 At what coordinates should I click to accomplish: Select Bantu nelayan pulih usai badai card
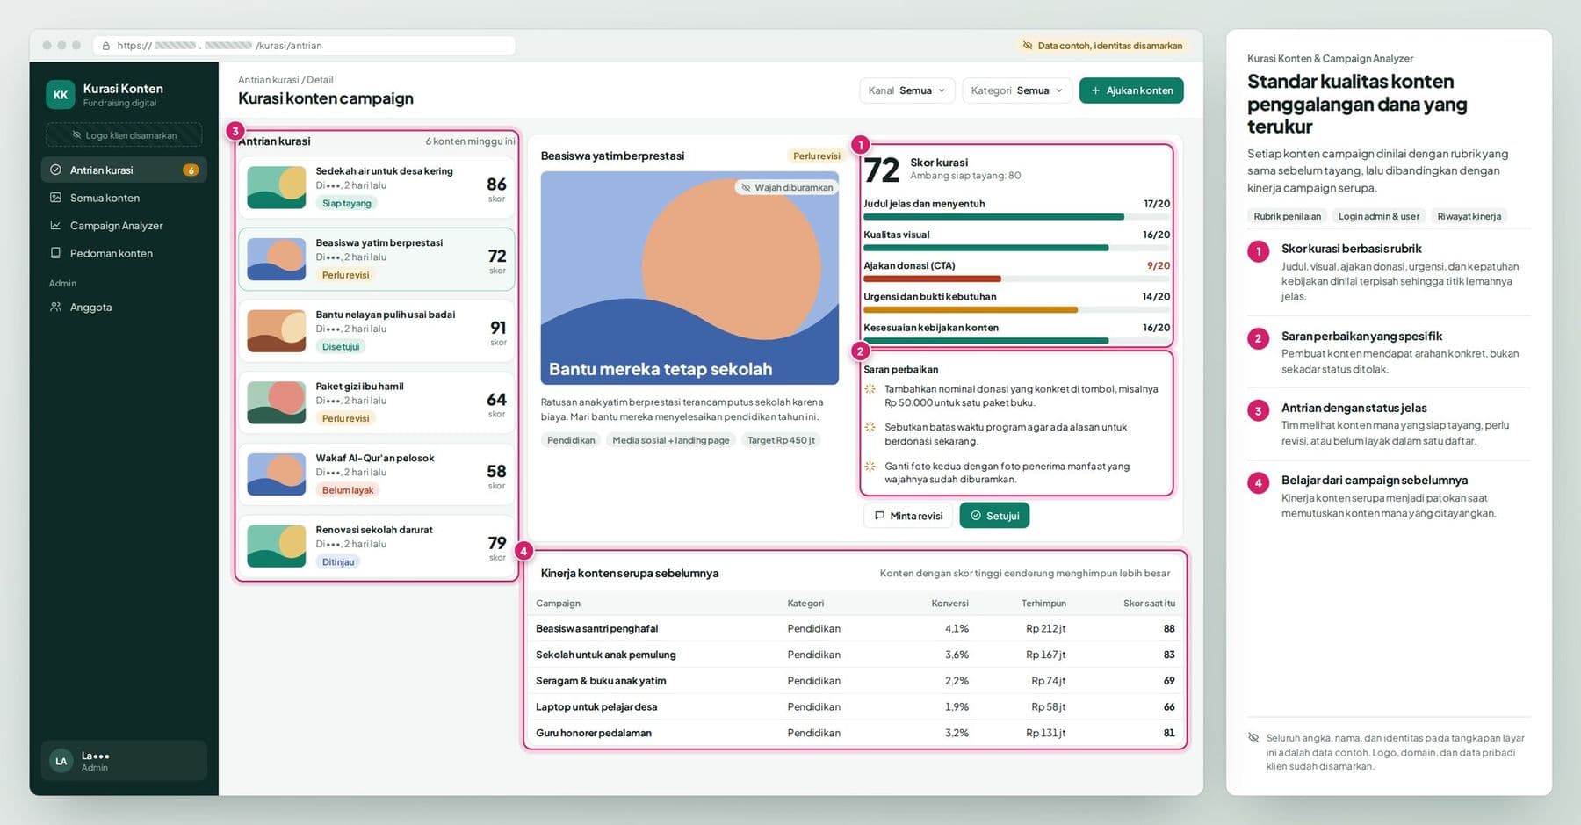click(x=377, y=331)
